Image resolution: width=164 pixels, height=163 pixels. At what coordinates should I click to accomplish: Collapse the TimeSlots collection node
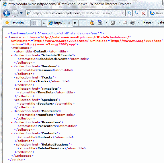pyautogui.click(x=12, y=89)
